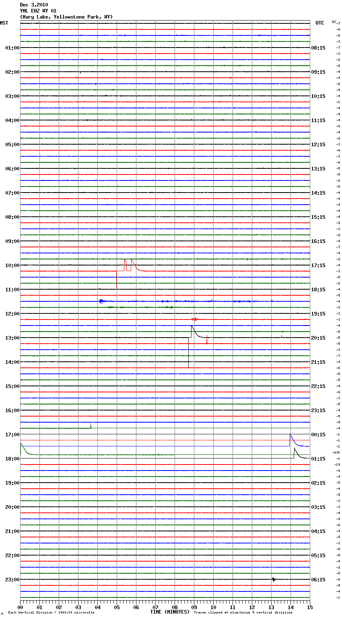This screenshot has height=618, width=342.
Task: Click the "Traces clipped at plus/minus 5 vertical divisions" note
Action: coord(243,612)
